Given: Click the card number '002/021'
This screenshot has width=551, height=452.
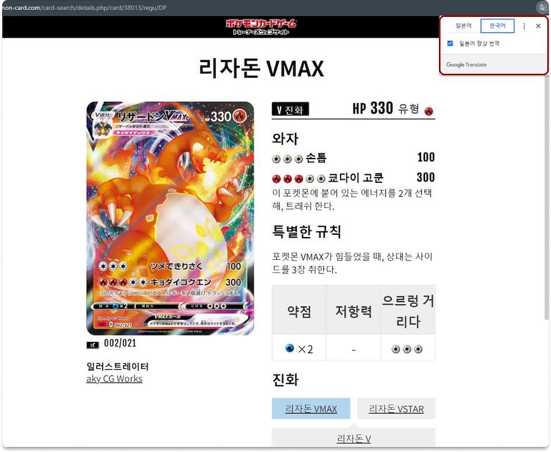Looking at the screenshot, I should 120,343.
